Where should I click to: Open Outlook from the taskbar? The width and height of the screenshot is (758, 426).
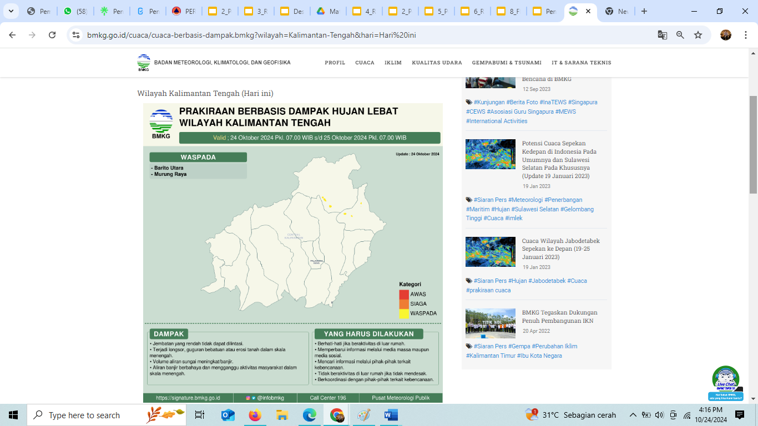click(228, 415)
